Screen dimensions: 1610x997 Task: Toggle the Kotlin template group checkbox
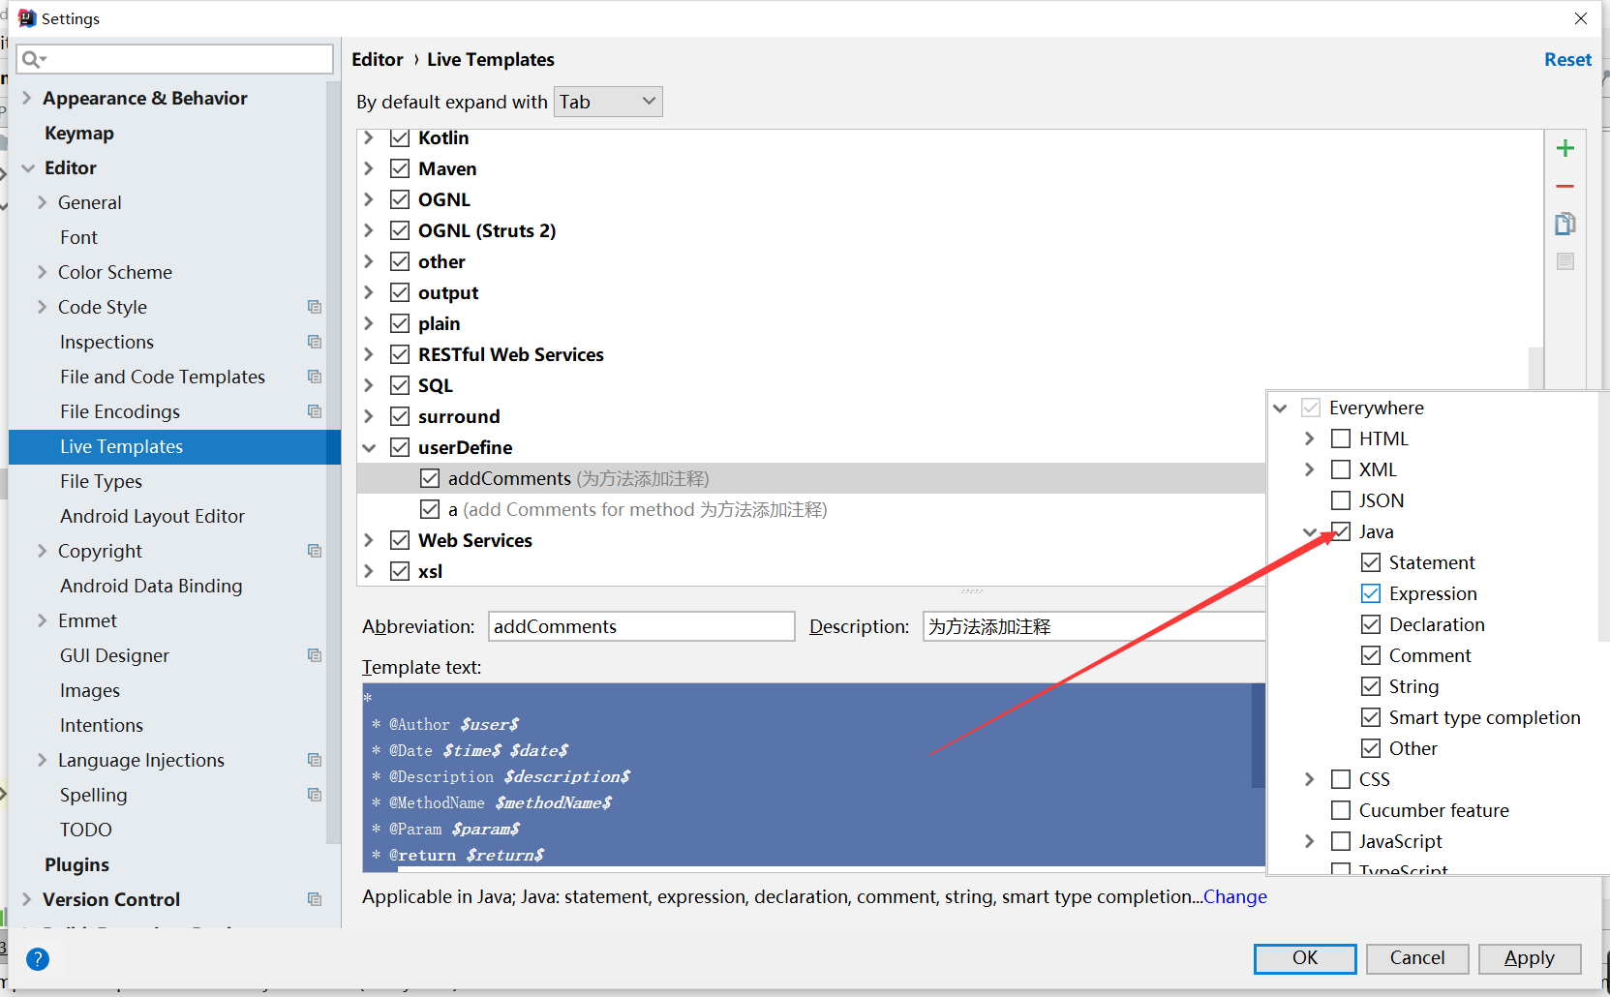400,138
